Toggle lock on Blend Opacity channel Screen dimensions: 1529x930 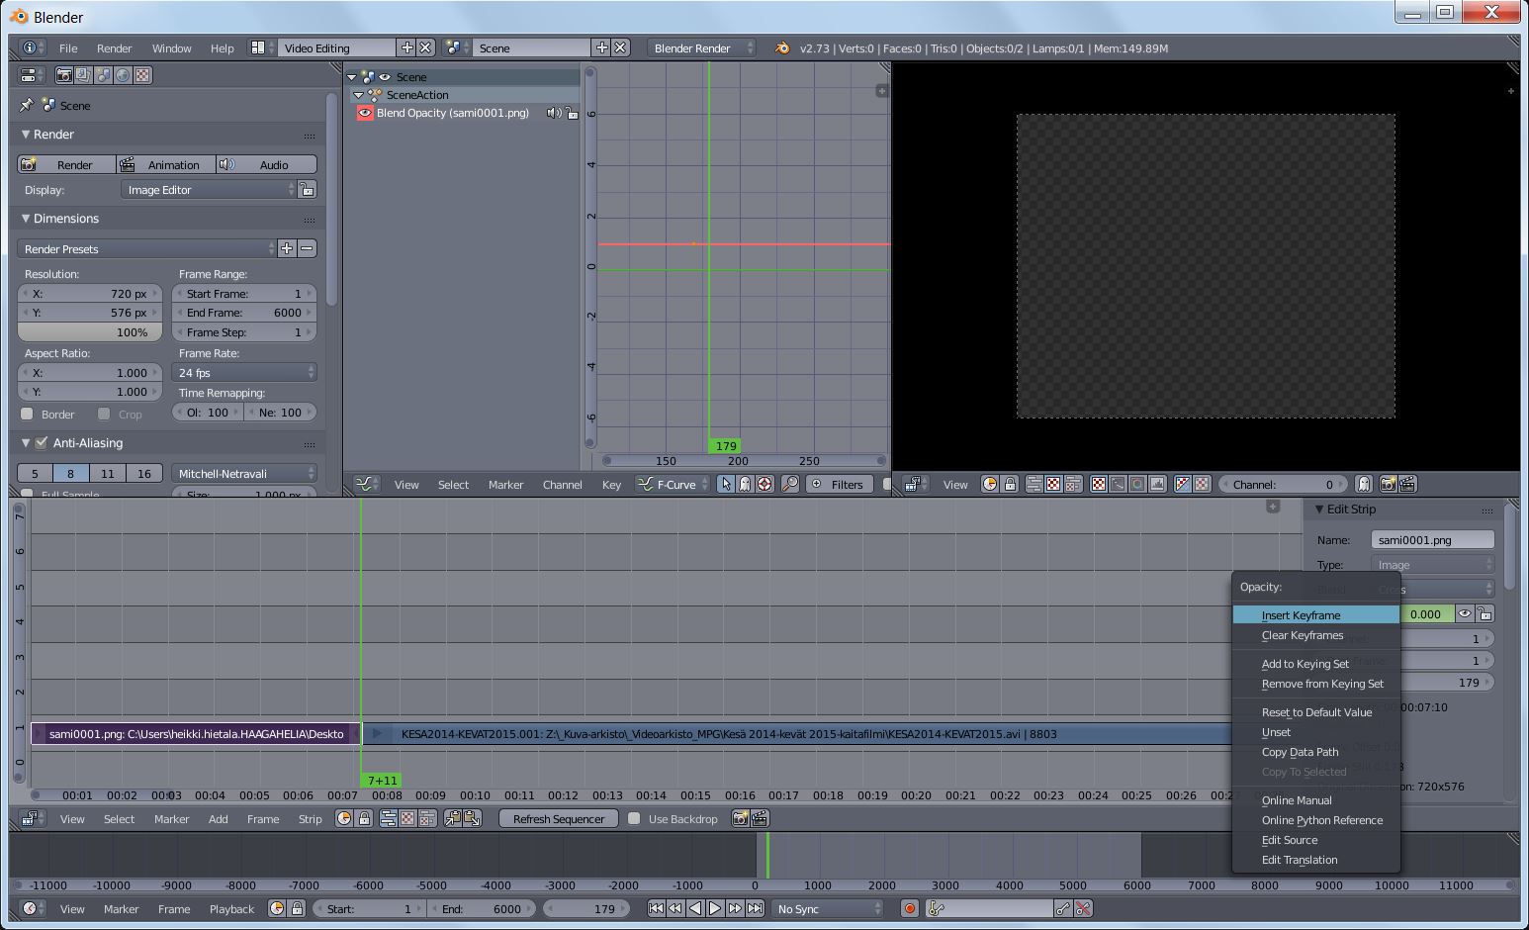click(572, 113)
